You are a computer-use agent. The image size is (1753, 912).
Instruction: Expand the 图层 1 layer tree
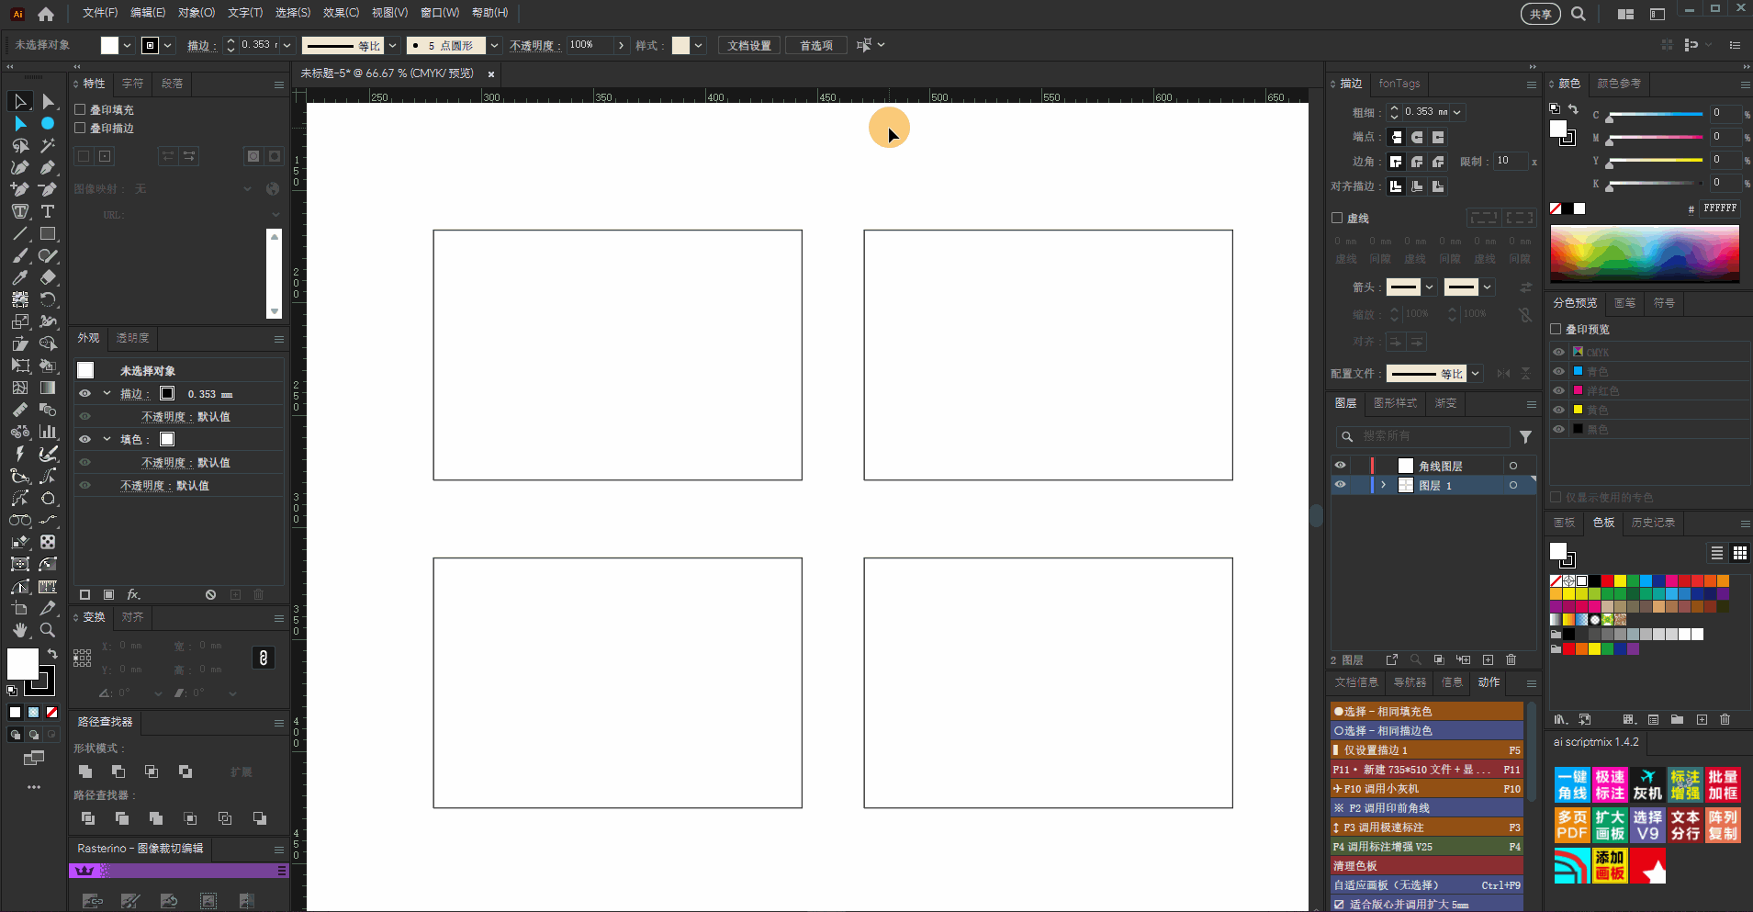point(1383,485)
